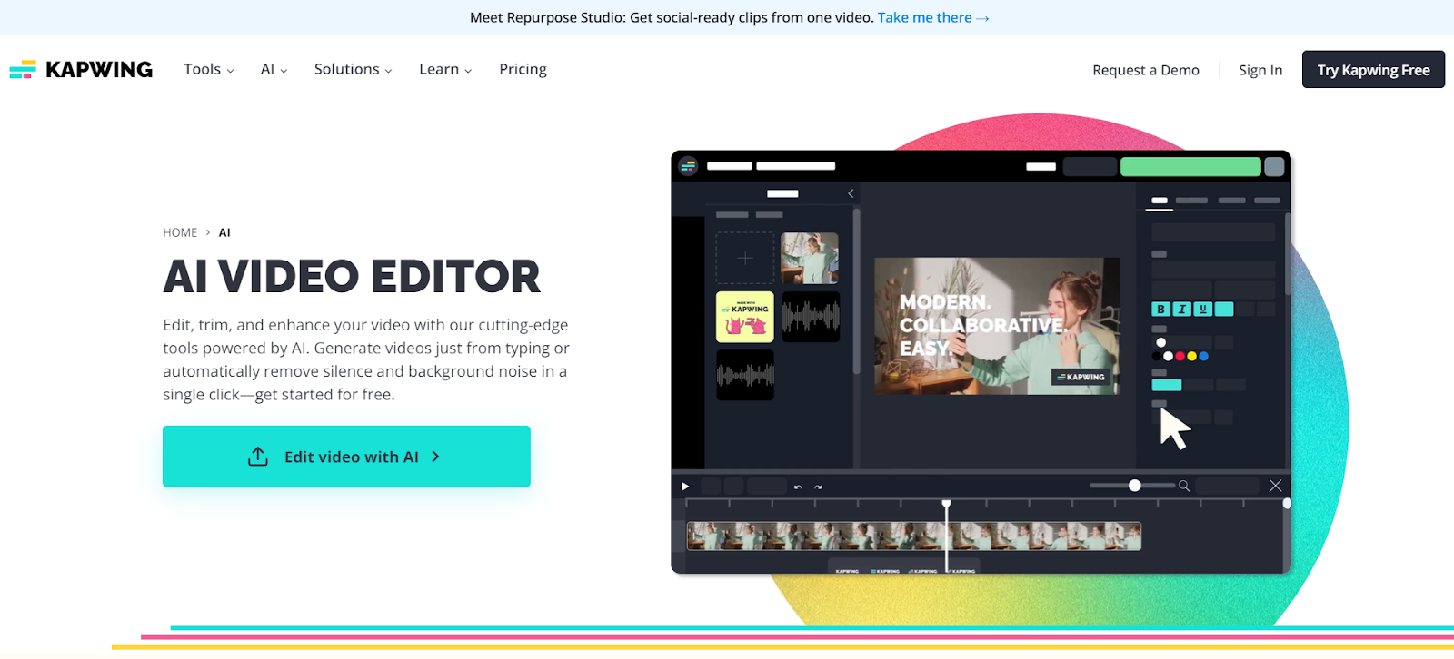Click the hero description paragraph text
1454x659 pixels.
[366, 359]
